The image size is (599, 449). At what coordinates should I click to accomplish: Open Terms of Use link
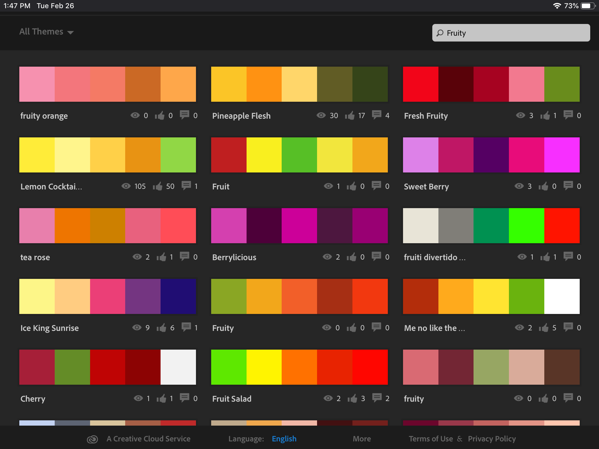431,439
